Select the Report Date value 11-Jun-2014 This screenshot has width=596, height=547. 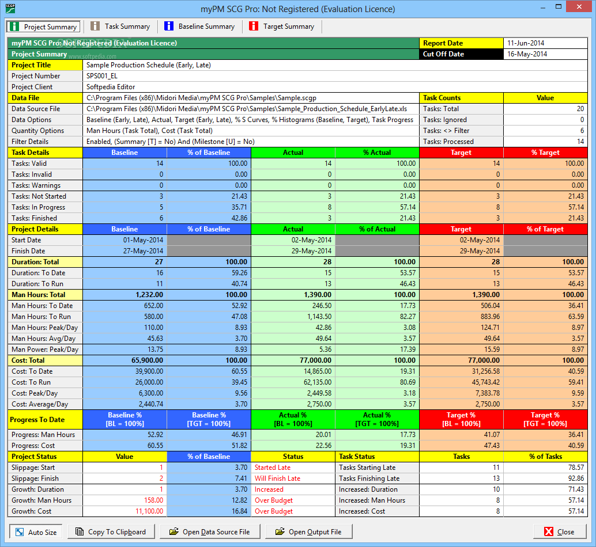pyautogui.click(x=545, y=43)
